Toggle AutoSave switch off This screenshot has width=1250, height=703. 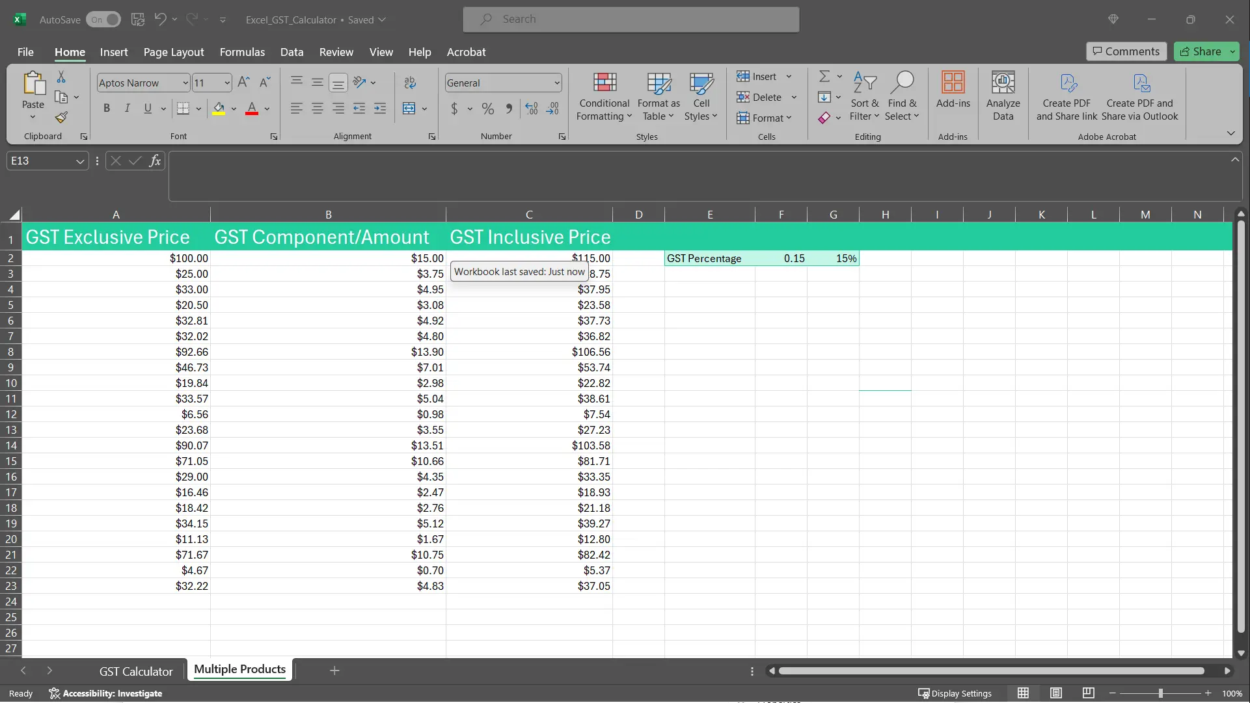click(x=103, y=20)
